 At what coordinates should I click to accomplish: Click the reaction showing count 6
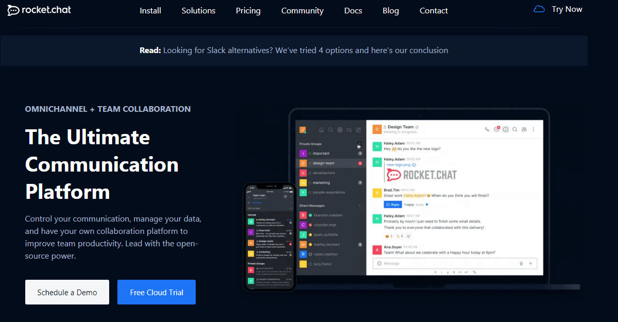(x=399, y=236)
